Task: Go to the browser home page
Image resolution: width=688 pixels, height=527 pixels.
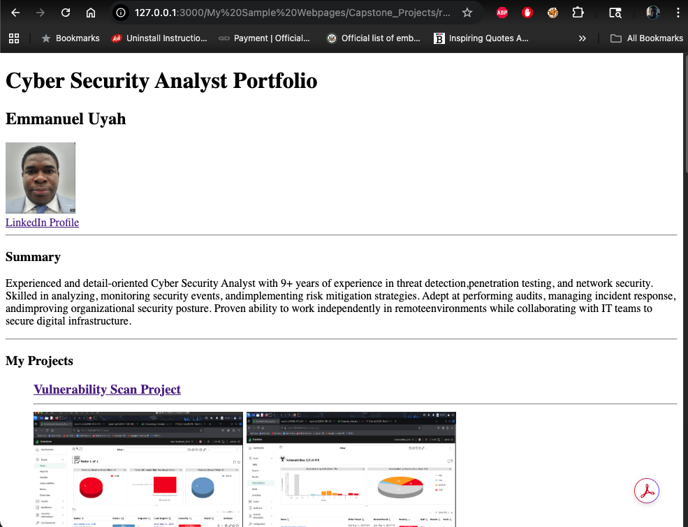Action: (91, 13)
